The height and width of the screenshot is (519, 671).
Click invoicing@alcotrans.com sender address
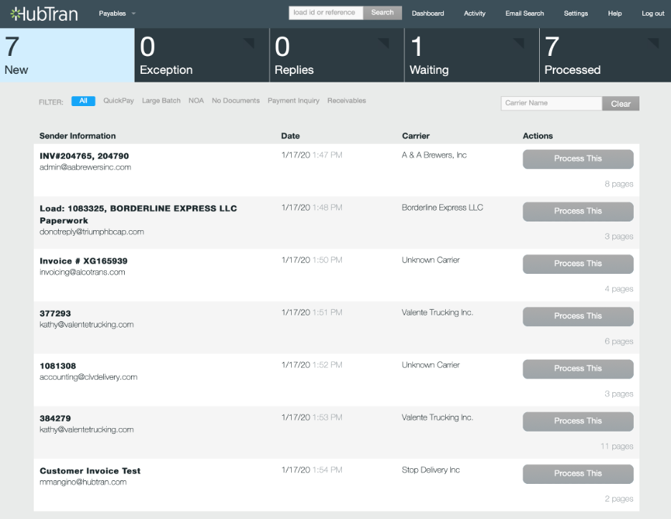tap(82, 272)
